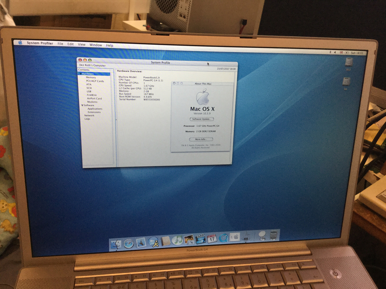Select the 10.3 drive on desktop
386x289 pixels.
tap(349, 64)
